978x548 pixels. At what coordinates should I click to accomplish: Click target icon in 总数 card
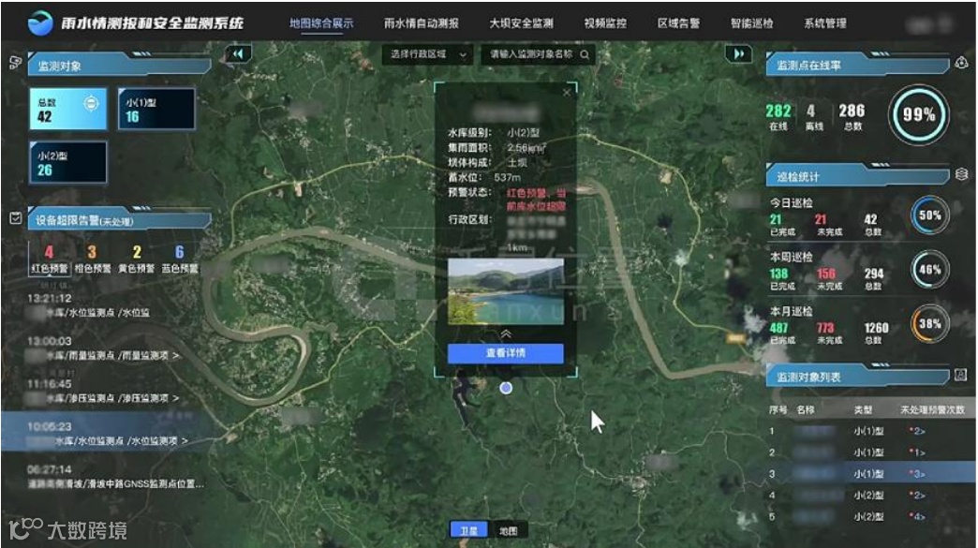tap(91, 103)
